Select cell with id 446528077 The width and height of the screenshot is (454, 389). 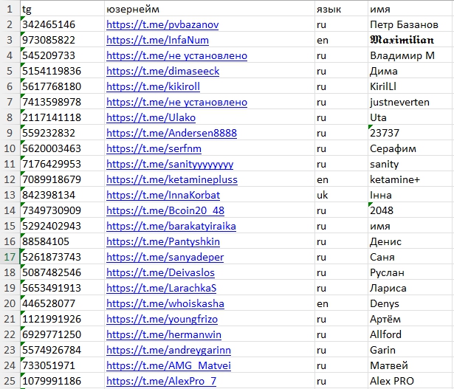62,303
